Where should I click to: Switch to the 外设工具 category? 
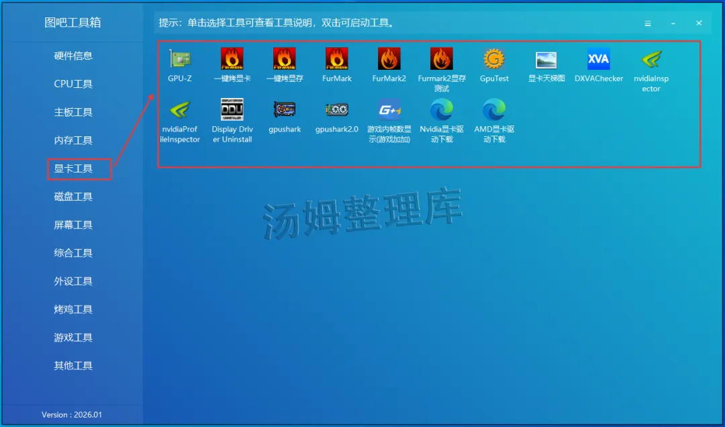click(x=73, y=281)
